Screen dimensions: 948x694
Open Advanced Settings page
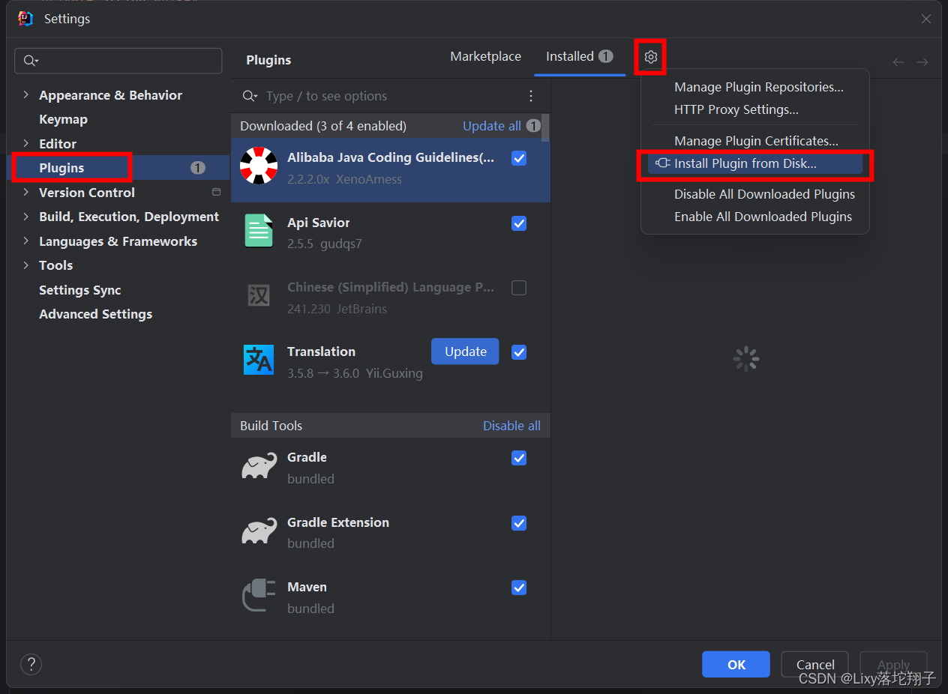pos(95,314)
